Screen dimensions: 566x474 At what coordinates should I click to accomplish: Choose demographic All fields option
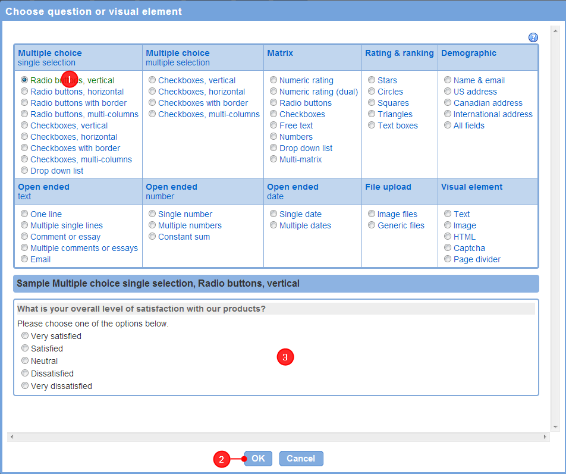pos(448,125)
